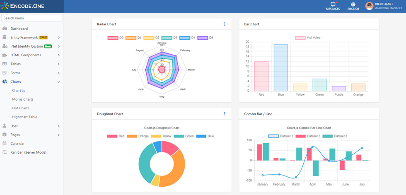Open the Highchart Table link
Screen dimensions: 406x195
point(24,117)
